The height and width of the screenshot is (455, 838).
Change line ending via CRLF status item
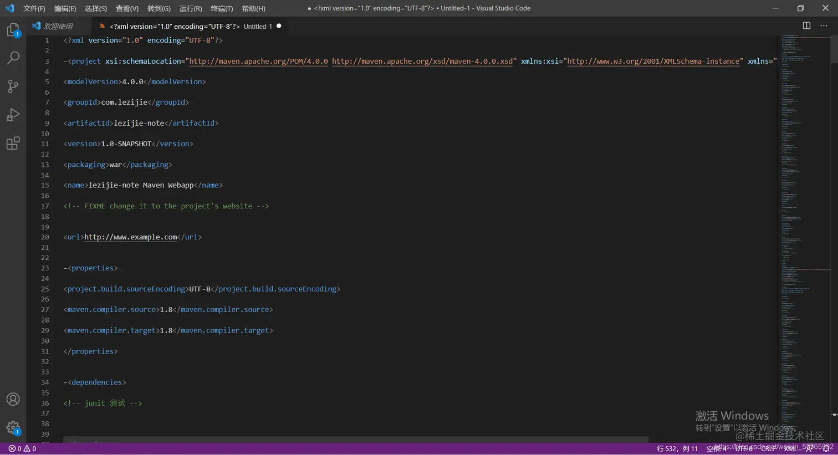[x=769, y=448]
